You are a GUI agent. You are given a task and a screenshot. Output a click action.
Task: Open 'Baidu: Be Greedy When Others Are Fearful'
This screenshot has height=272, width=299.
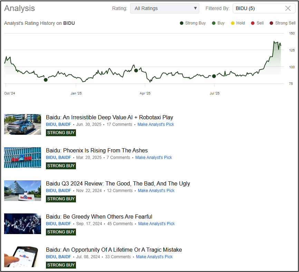(x=99, y=216)
